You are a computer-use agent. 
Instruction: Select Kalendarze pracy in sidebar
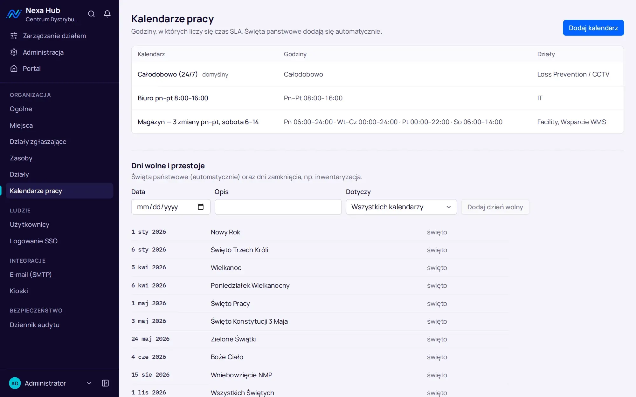click(59, 191)
